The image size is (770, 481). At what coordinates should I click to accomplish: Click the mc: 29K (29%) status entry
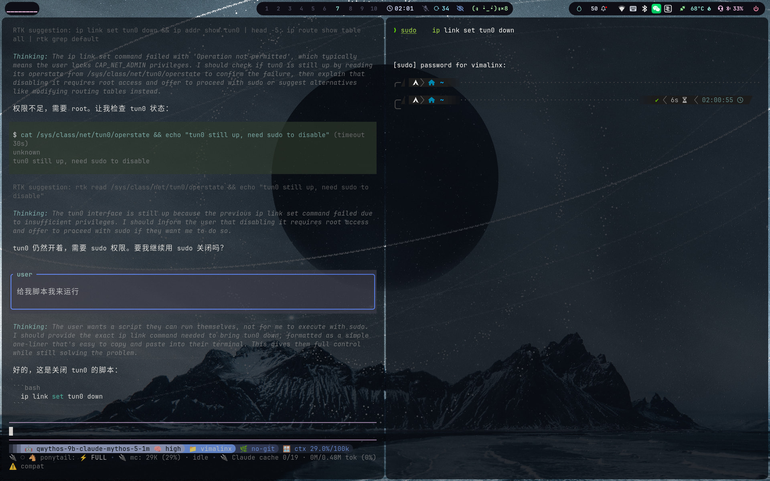(155, 457)
